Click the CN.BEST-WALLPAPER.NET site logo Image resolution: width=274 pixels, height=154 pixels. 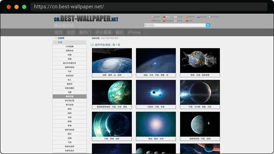(86, 18)
